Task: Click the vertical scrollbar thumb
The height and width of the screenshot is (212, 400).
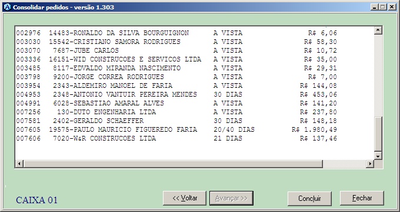Action: pos(378,134)
